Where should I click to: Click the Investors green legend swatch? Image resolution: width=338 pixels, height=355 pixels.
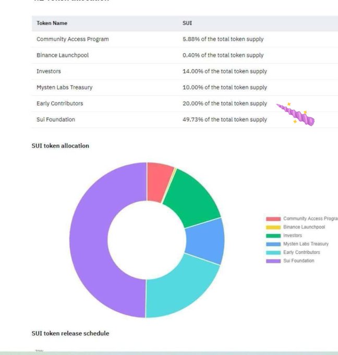[x=273, y=235]
